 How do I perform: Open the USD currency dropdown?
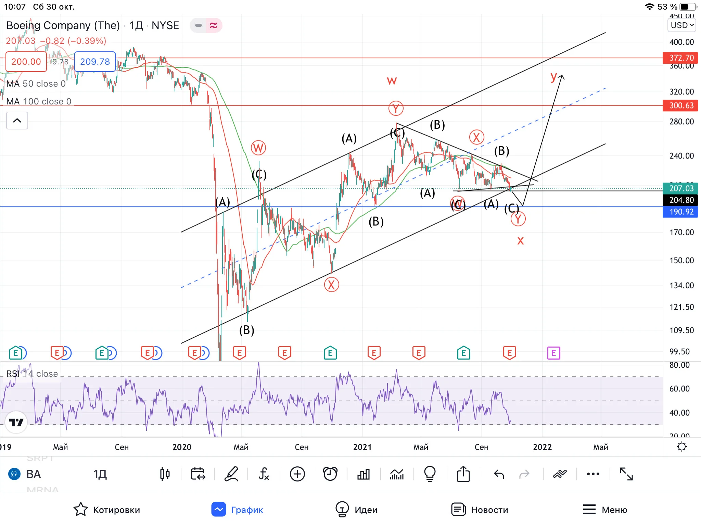[681, 25]
